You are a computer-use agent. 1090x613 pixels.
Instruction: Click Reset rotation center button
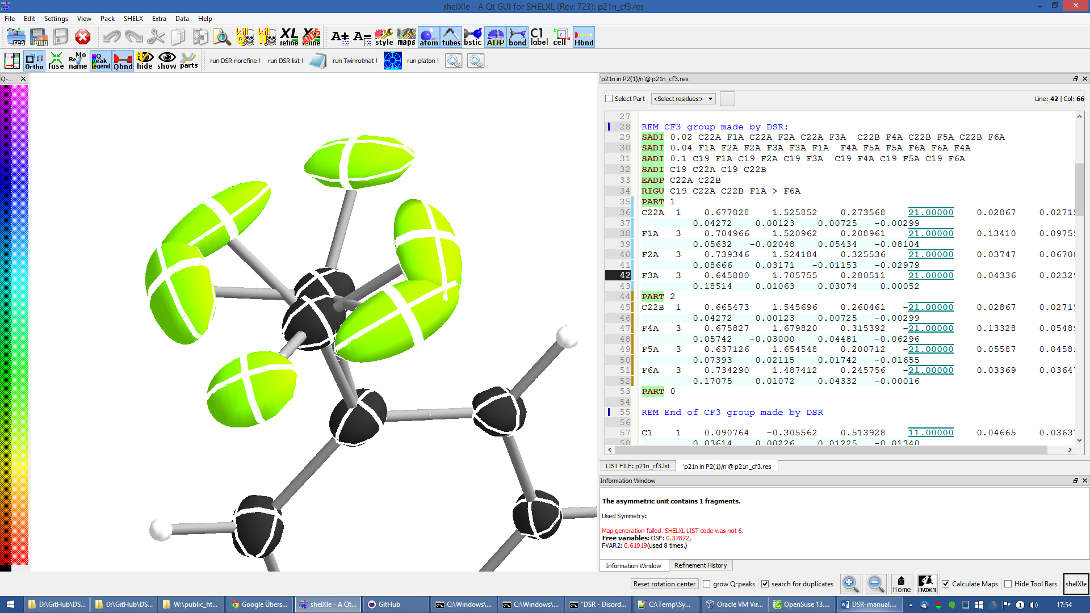click(664, 584)
